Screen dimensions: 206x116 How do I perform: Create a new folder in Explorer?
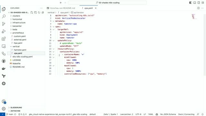(35, 13)
